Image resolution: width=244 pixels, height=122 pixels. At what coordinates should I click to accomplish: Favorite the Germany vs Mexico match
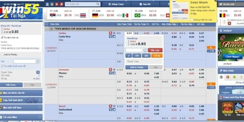(x=114, y=70)
